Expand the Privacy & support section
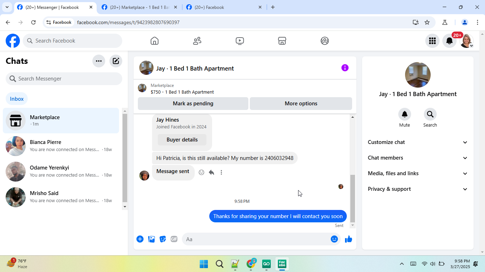This screenshot has height=272, width=485. coord(418,189)
